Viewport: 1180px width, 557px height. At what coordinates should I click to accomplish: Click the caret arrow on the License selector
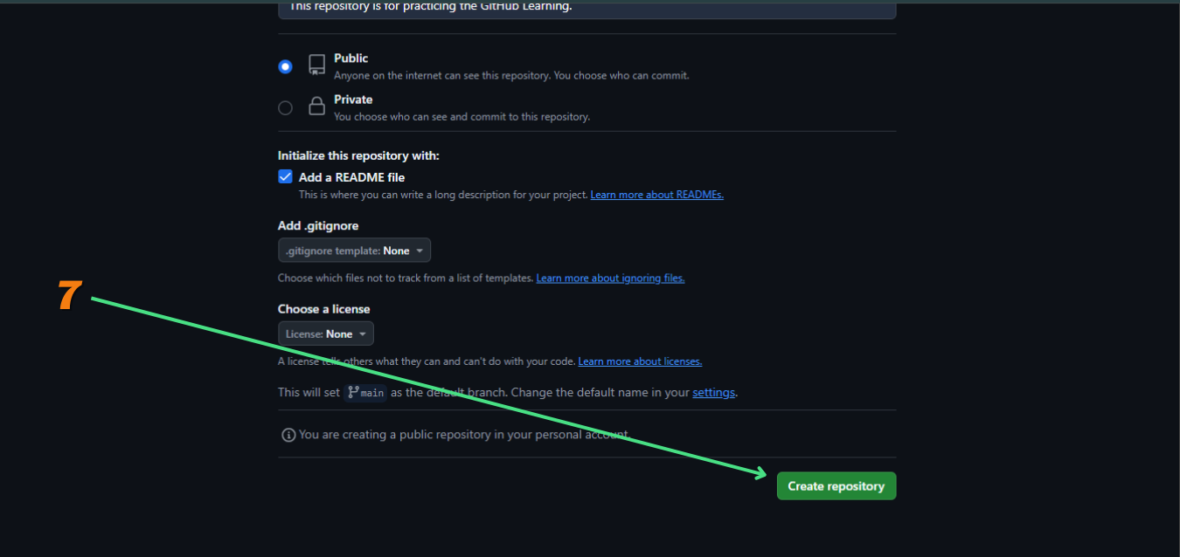click(363, 334)
